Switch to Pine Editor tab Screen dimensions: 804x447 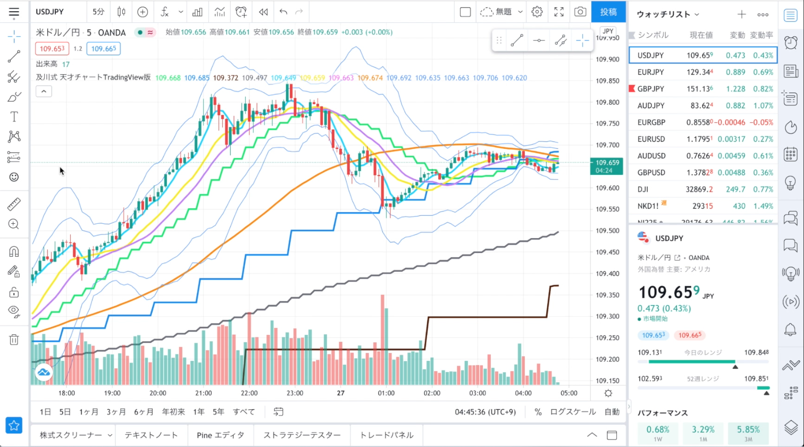(220, 435)
